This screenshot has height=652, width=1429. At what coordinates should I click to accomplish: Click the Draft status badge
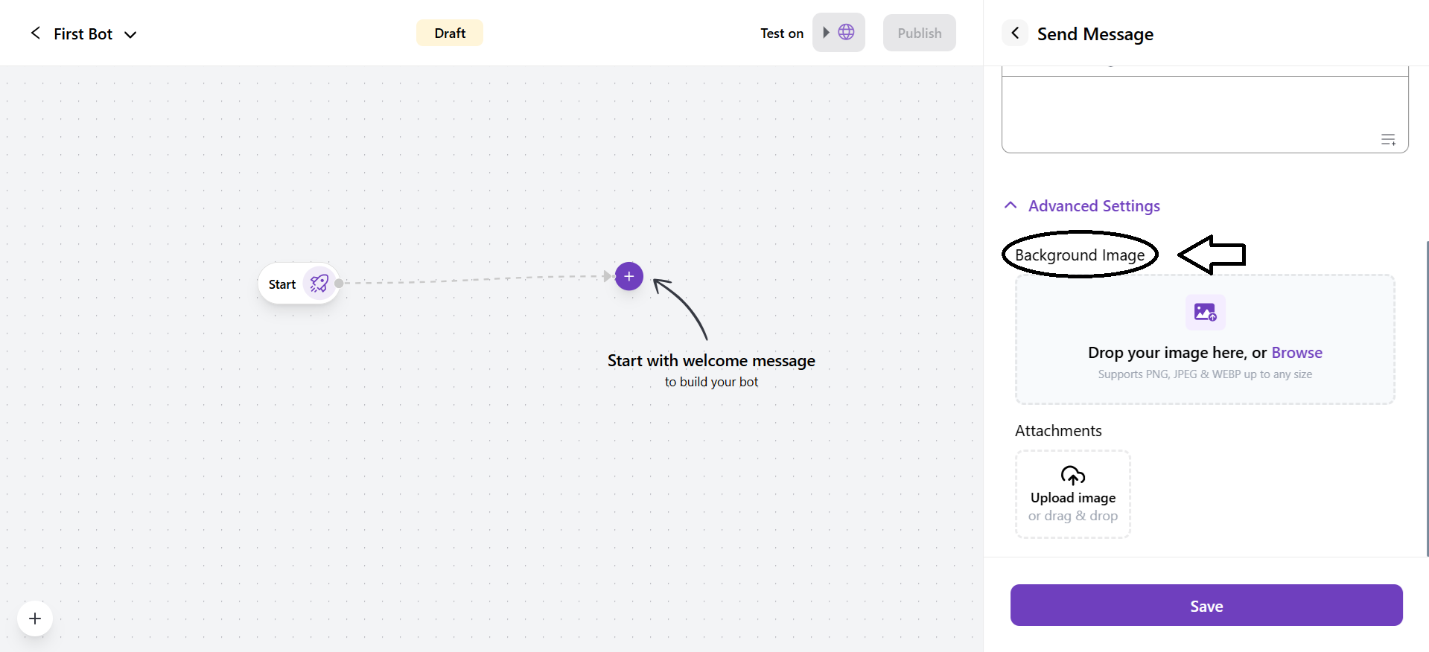[x=449, y=33]
